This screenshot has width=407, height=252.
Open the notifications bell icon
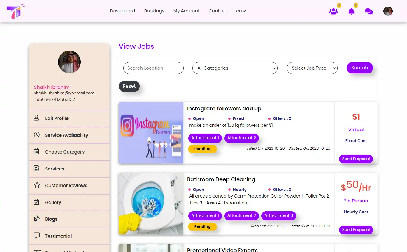pyautogui.click(x=351, y=11)
